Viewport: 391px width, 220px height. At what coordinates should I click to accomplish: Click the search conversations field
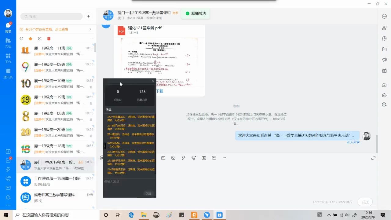pyautogui.click(x=52, y=16)
